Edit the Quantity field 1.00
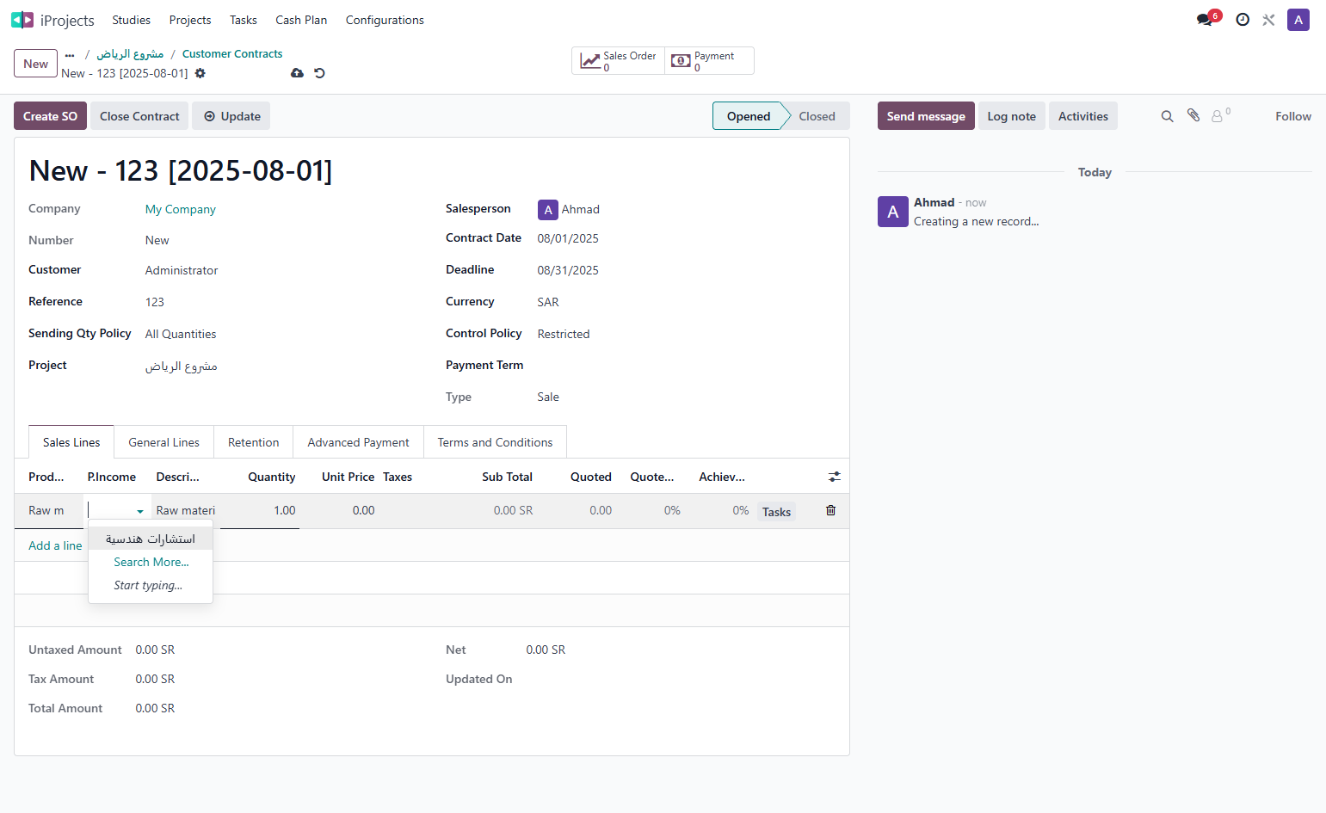This screenshot has width=1326, height=813. click(259, 510)
